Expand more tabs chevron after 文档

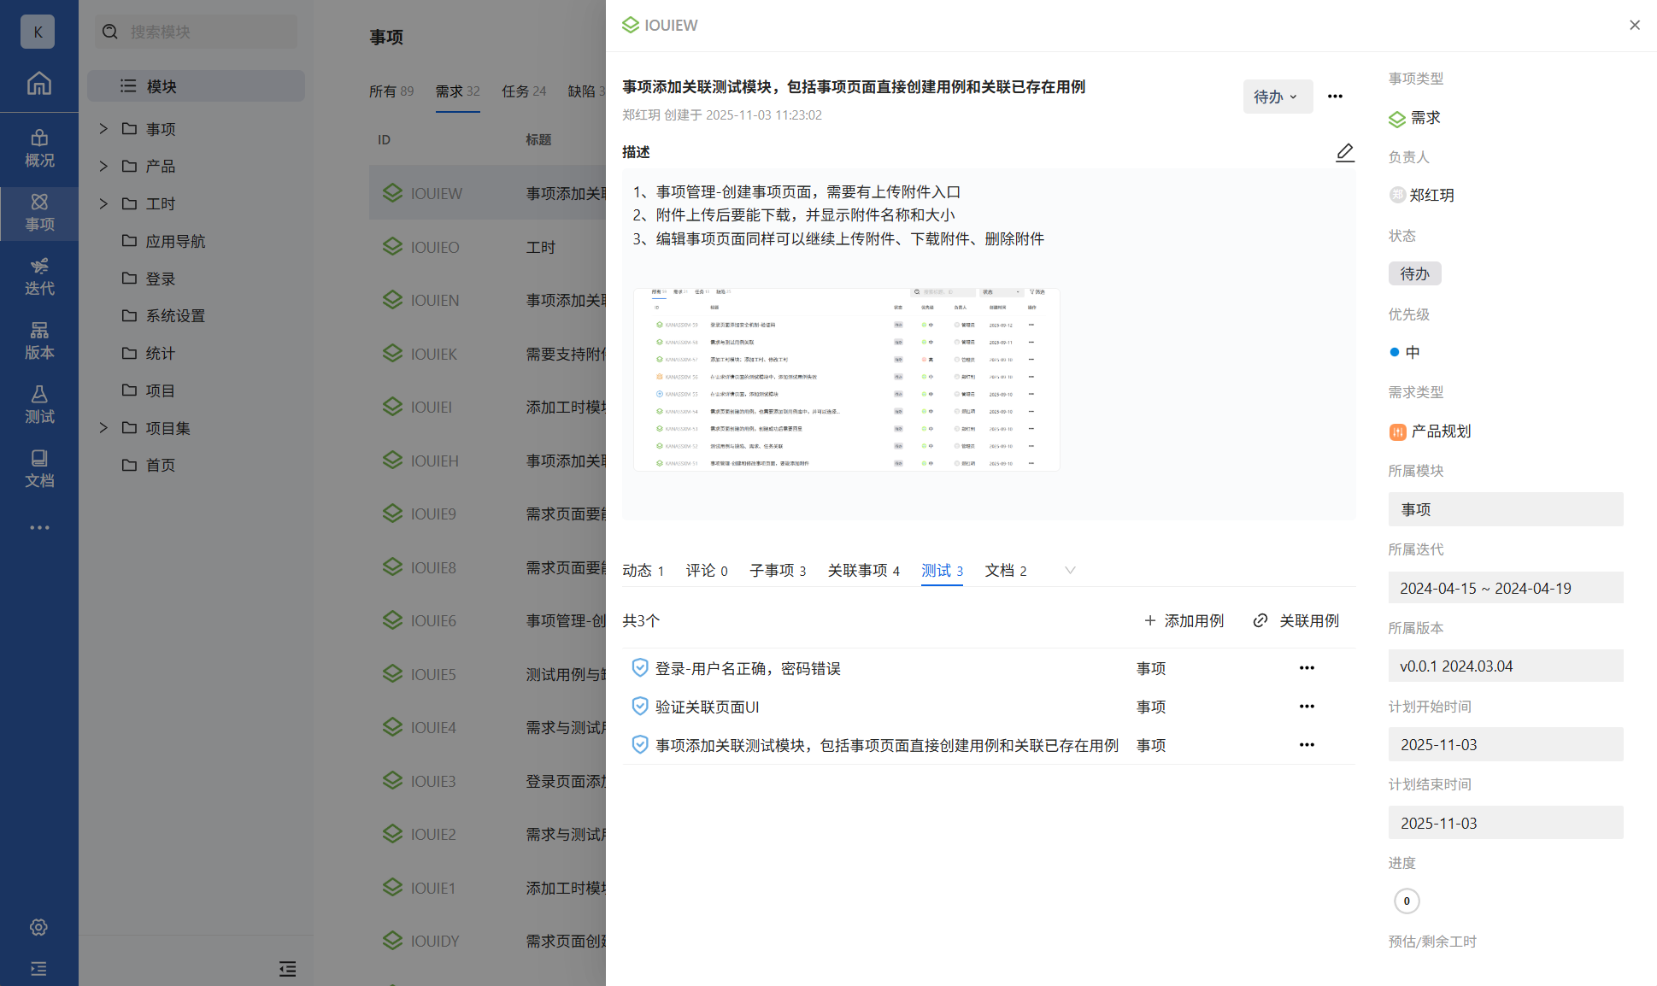(1069, 570)
